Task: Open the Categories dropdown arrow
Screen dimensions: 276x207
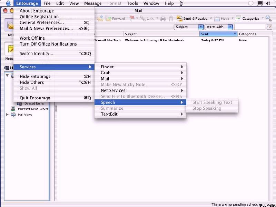Action: [263, 18]
